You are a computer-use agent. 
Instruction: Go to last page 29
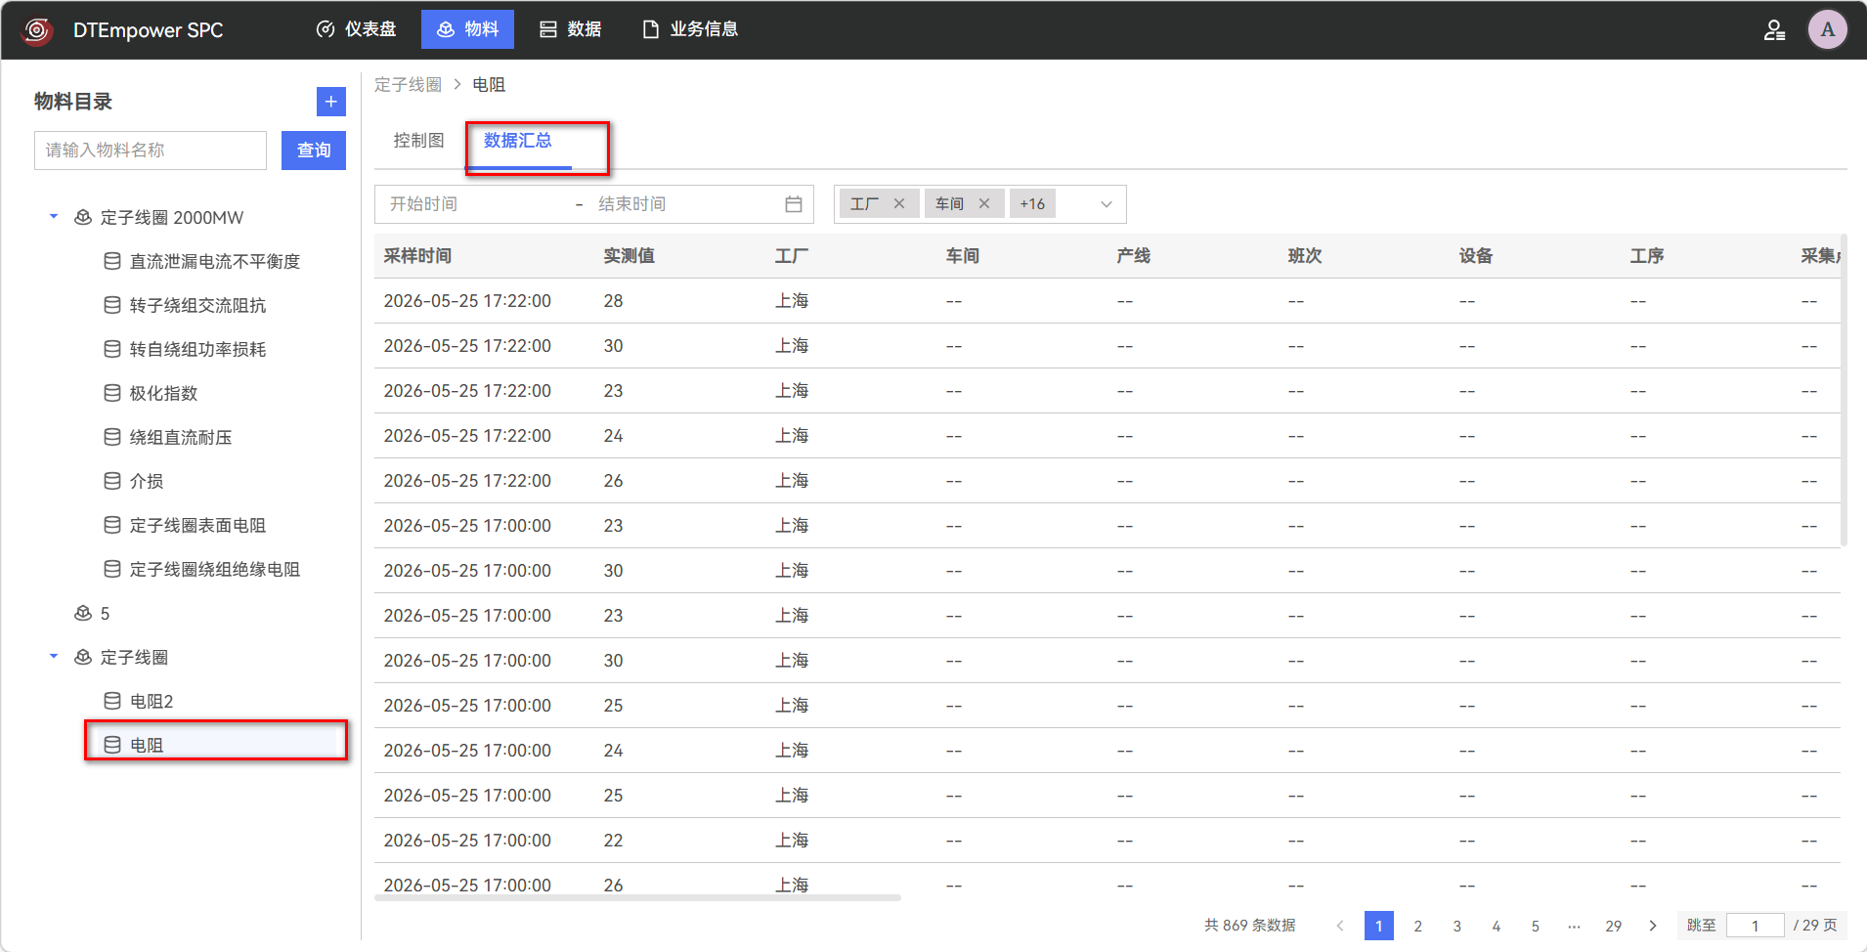1614,926
